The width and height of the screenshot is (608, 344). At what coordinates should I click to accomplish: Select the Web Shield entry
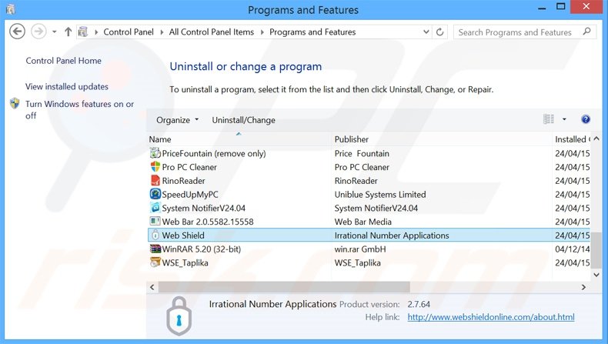183,235
